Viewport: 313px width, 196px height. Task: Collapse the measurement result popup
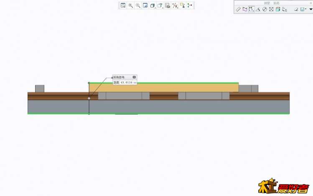coord(134,77)
